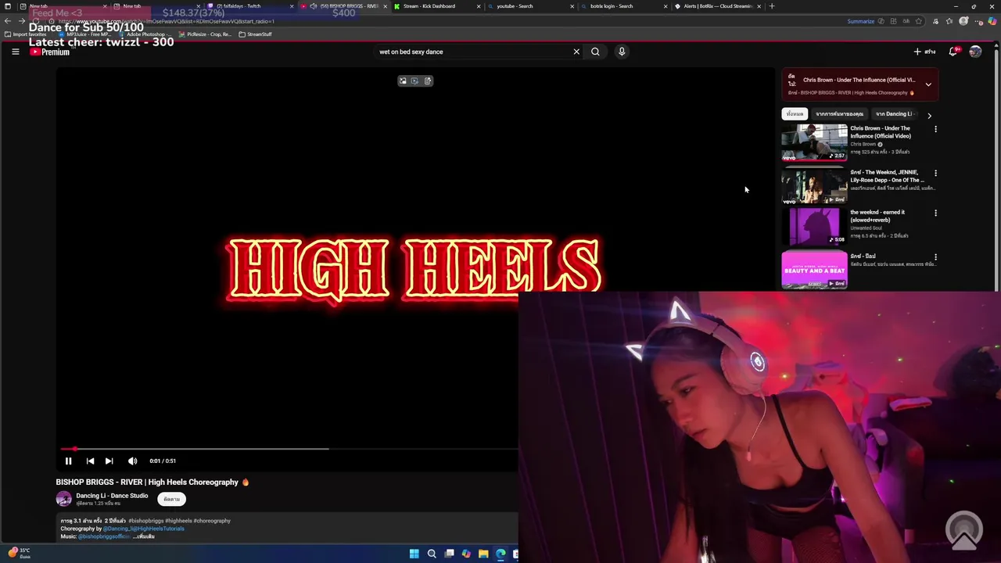Edit the search box with 'wet on bed sexy dance'
1001x563 pixels.
pos(473,52)
